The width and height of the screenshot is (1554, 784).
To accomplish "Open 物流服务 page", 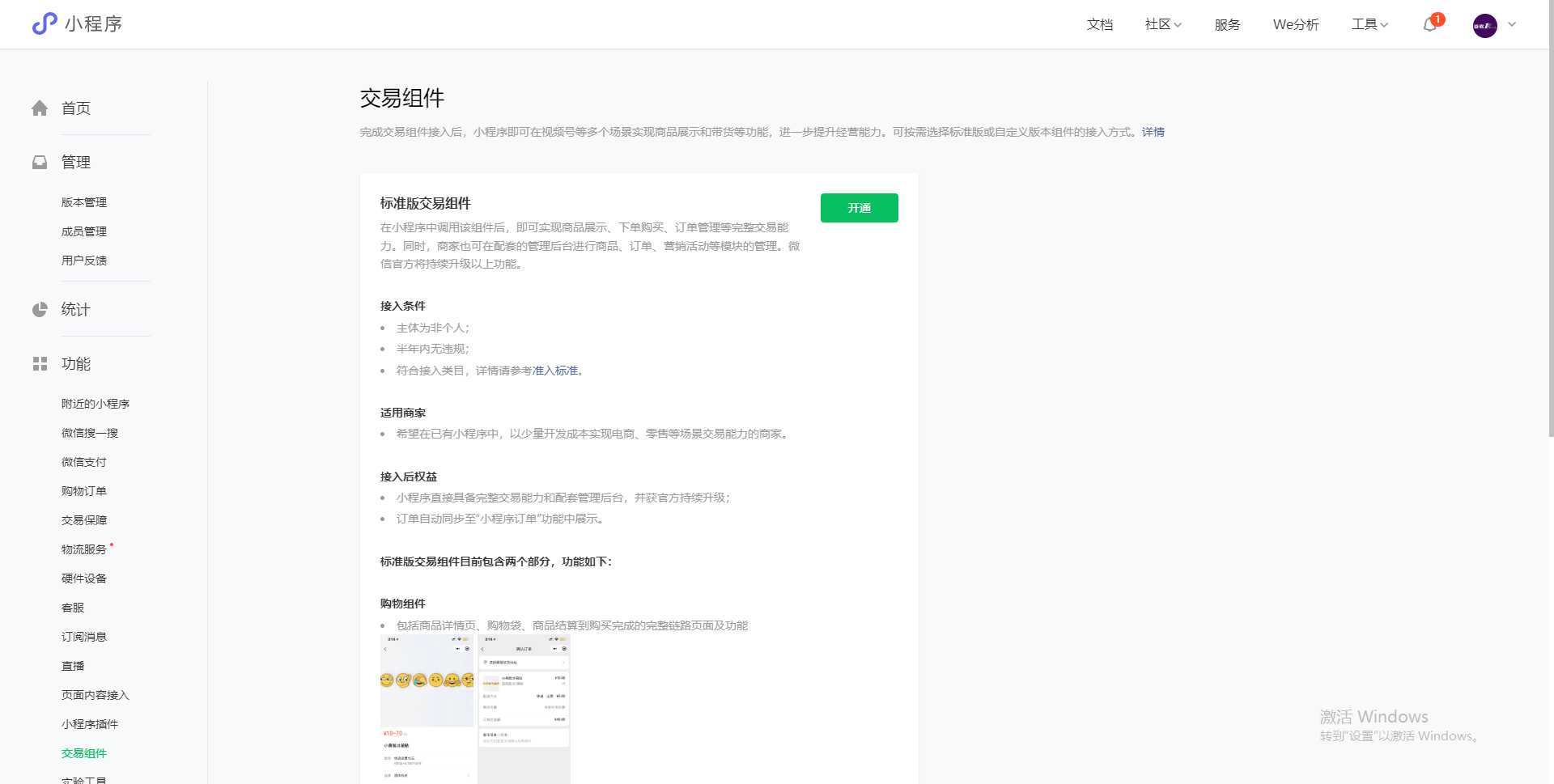I will coord(84,549).
